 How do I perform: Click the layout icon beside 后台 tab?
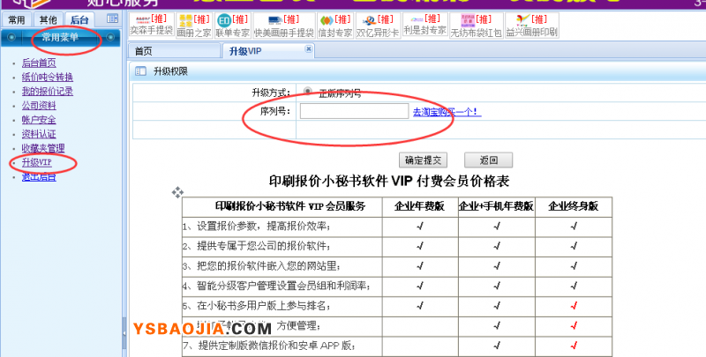coord(112,19)
